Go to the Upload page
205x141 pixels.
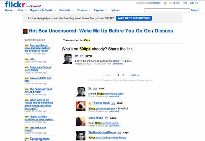click(115, 10)
